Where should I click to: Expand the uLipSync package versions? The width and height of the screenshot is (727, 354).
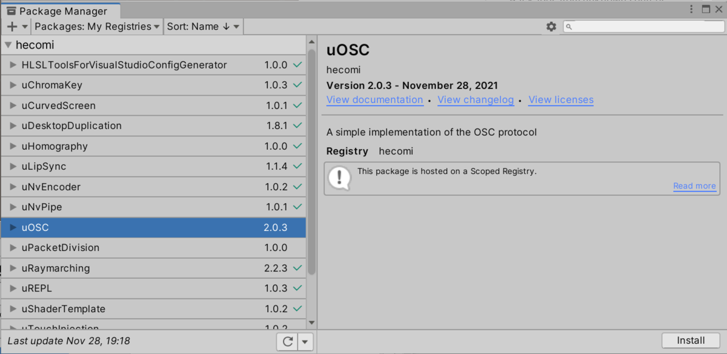point(13,167)
